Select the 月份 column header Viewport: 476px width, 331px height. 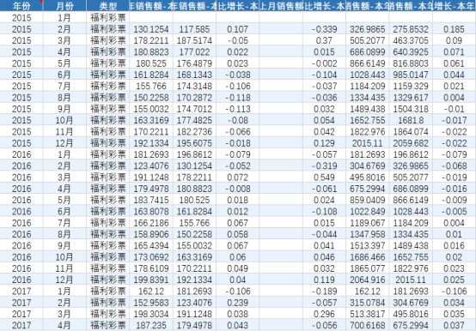click(64, 5)
